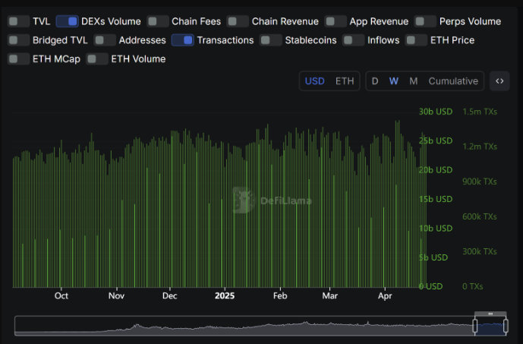Click the timeline range overview track
This screenshot has width=523, height=344.
coord(243,326)
